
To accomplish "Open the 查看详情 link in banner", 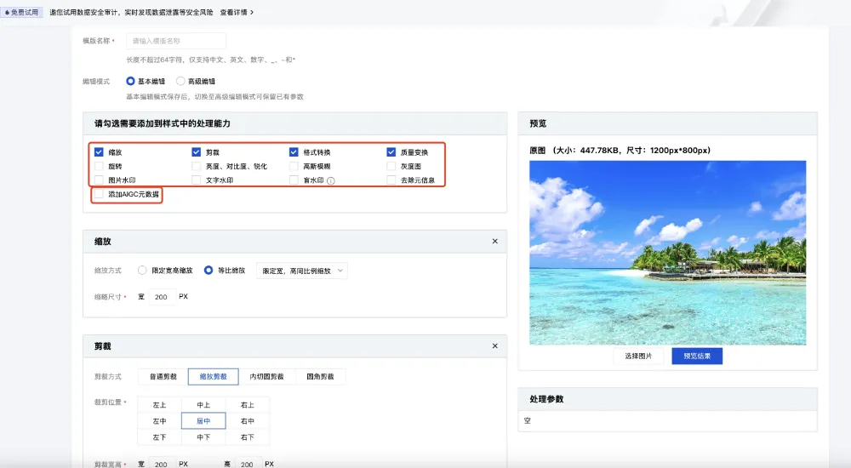I will (233, 12).
